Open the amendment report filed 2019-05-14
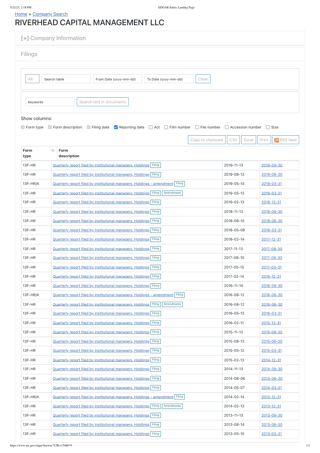 tap(113, 184)
